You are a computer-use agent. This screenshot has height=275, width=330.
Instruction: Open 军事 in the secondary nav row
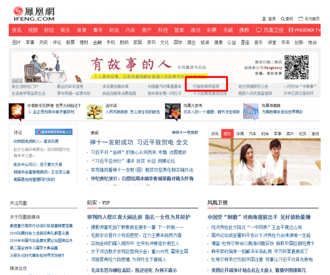30,42
